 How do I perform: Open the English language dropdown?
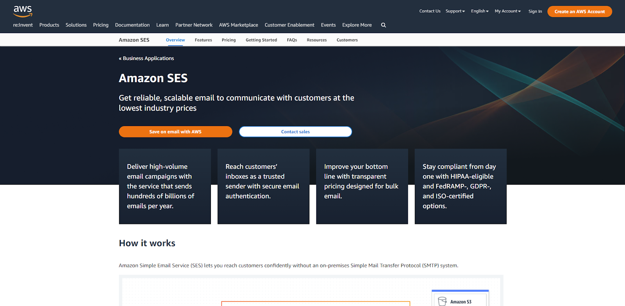480,11
